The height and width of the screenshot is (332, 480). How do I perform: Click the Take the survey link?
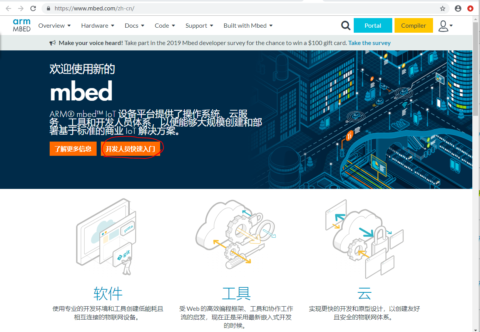tap(369, 43)
